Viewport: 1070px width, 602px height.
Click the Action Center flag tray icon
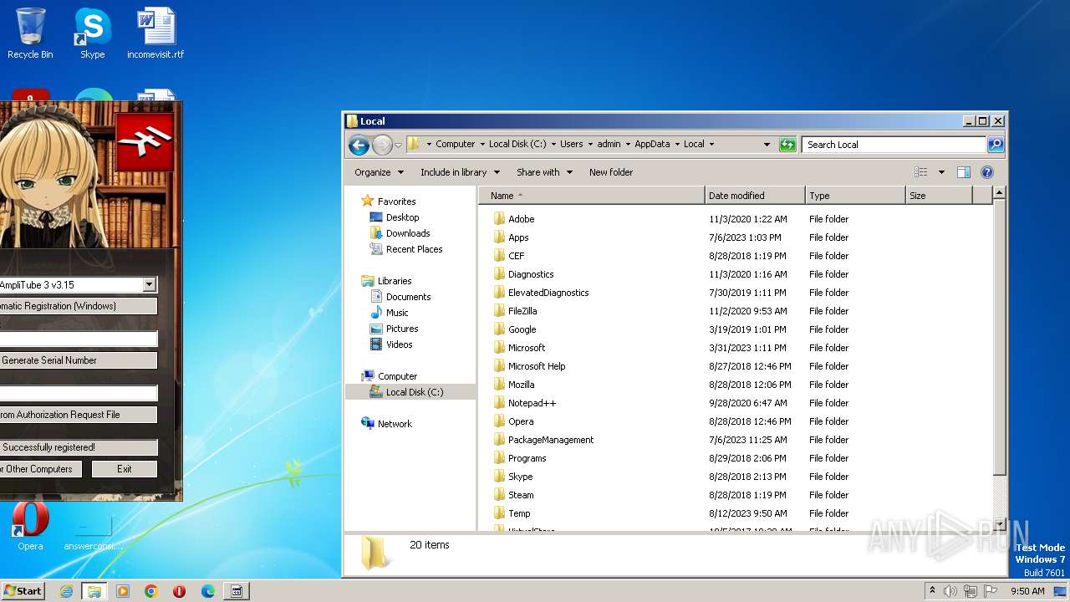991,591
